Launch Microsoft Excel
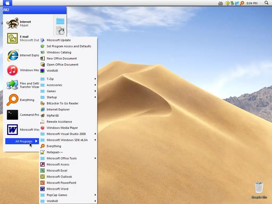The width and height of the screenshot is (272, 204). pos(68,171)
